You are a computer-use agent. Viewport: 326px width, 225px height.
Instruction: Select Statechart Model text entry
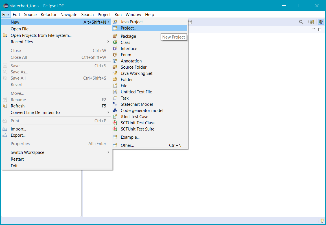[x=137, y=104]
